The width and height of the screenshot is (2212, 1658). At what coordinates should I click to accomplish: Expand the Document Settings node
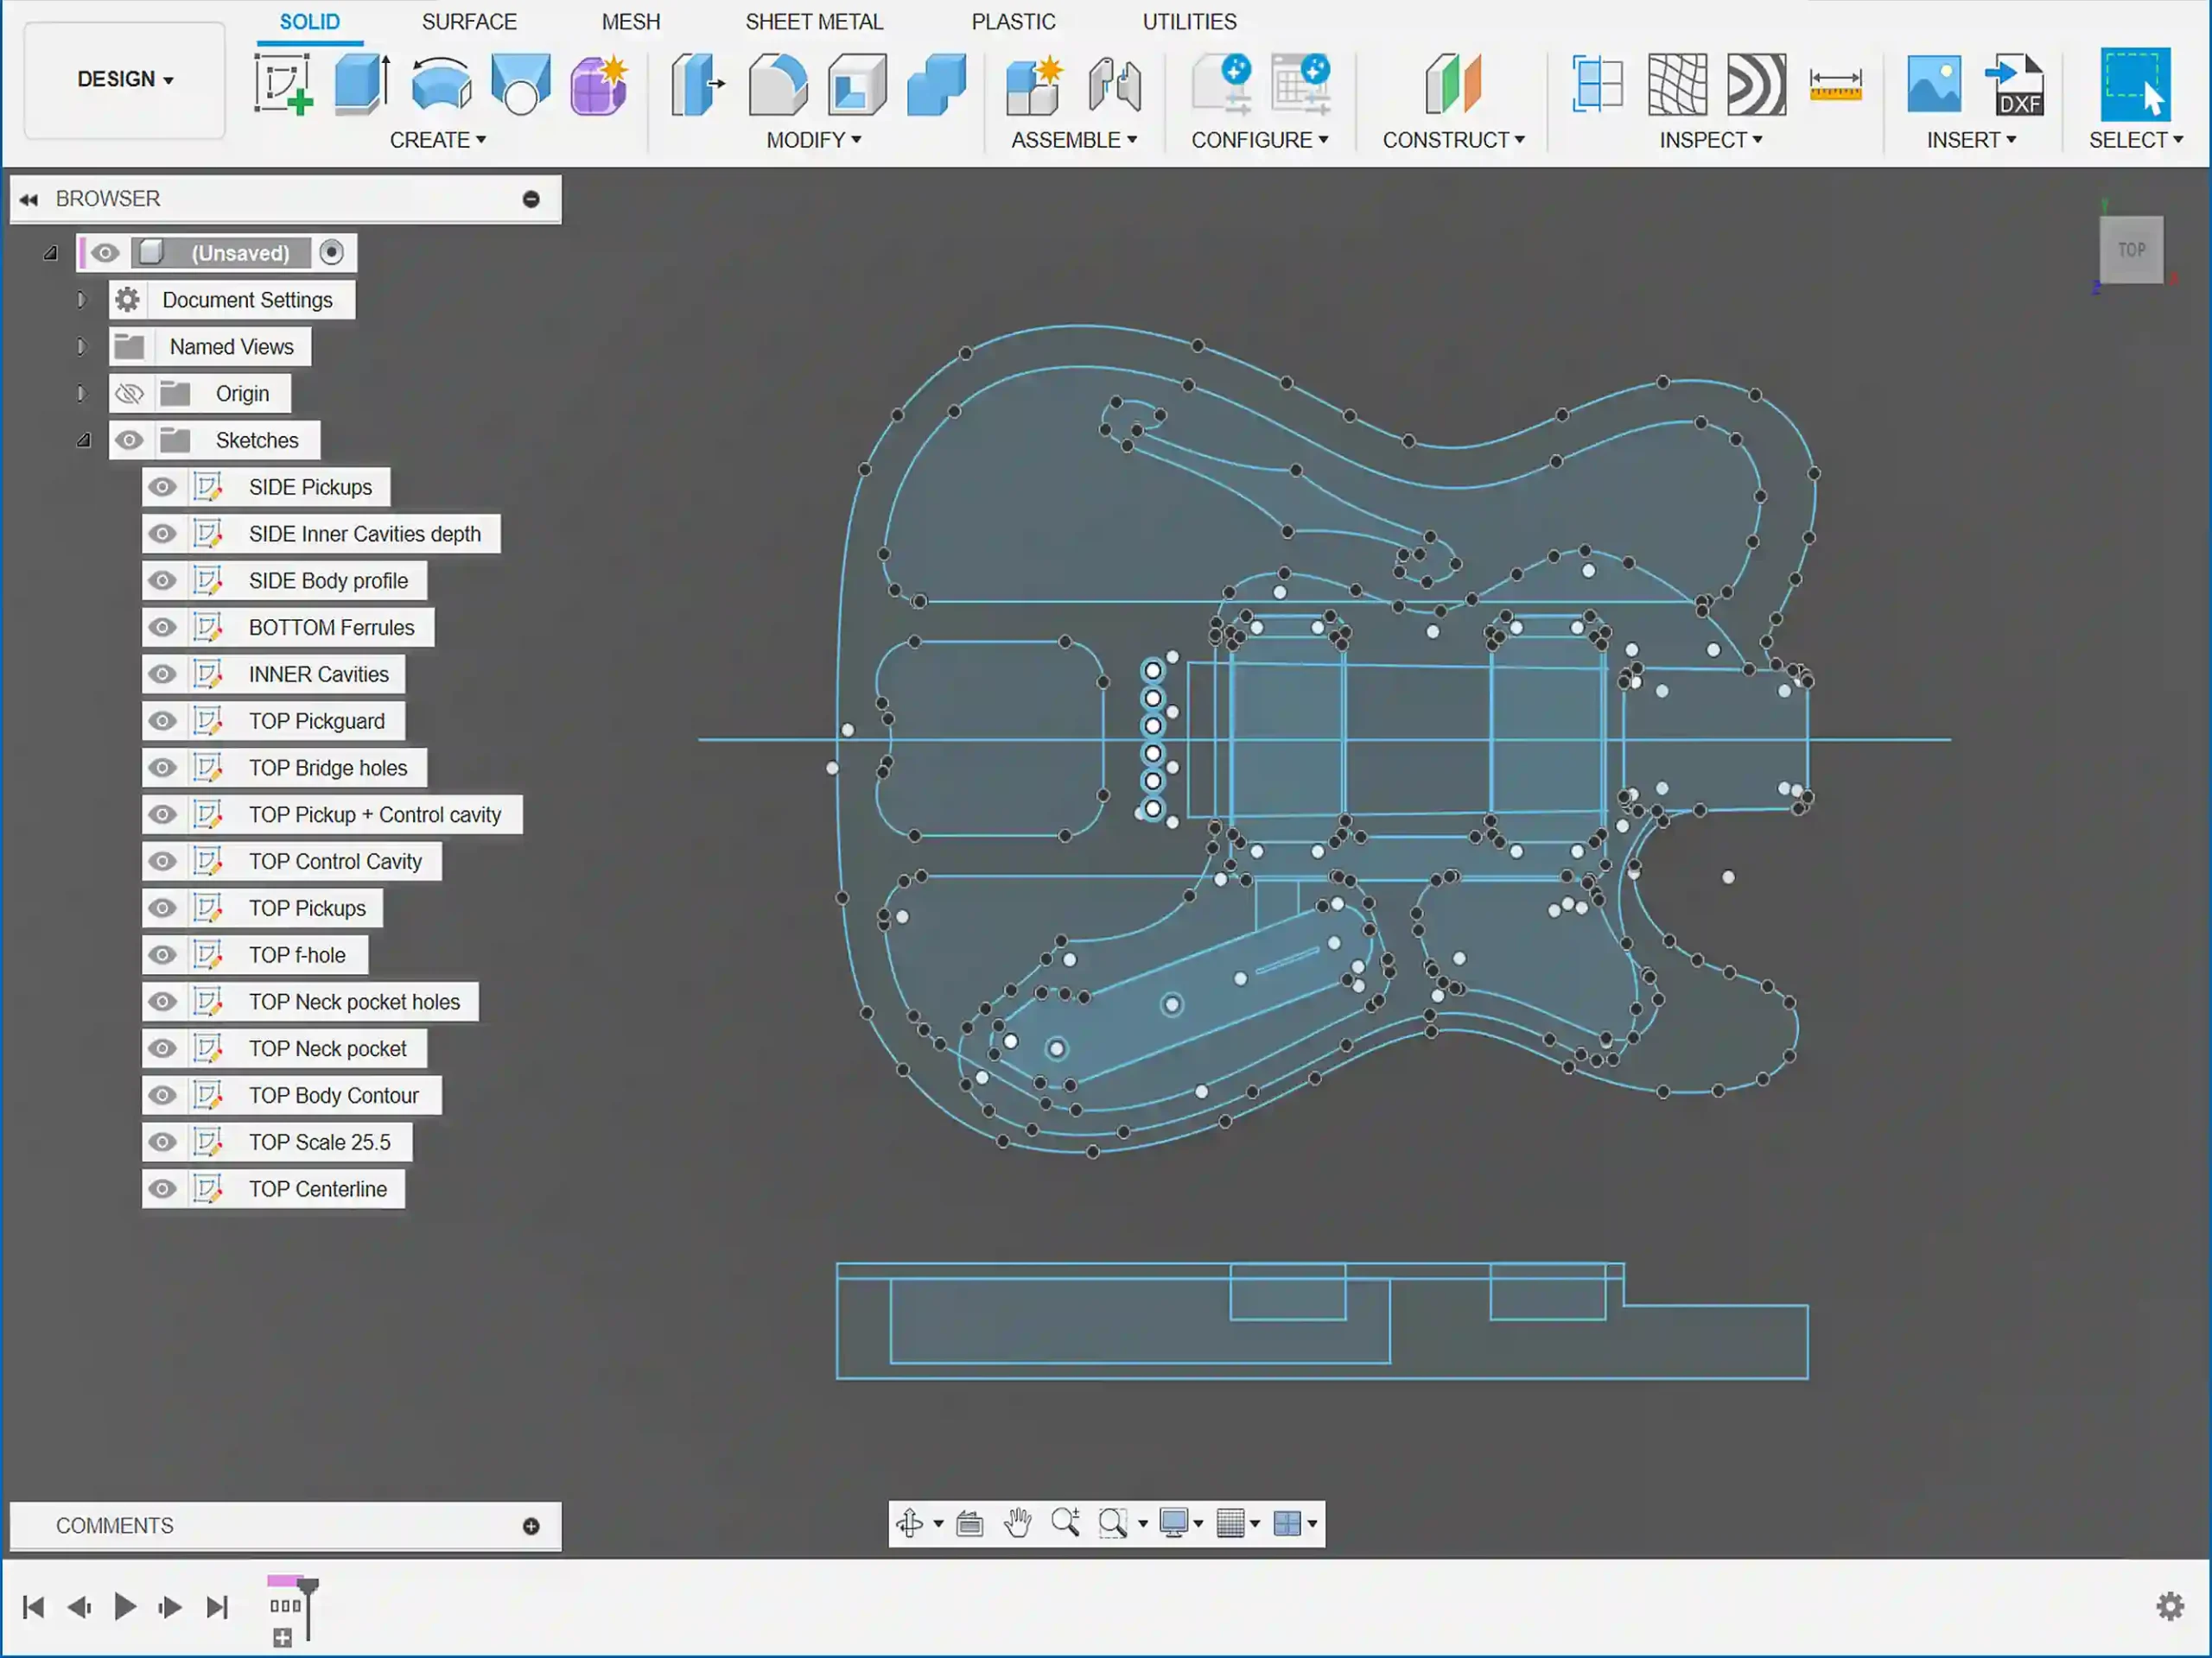point(82,300)
